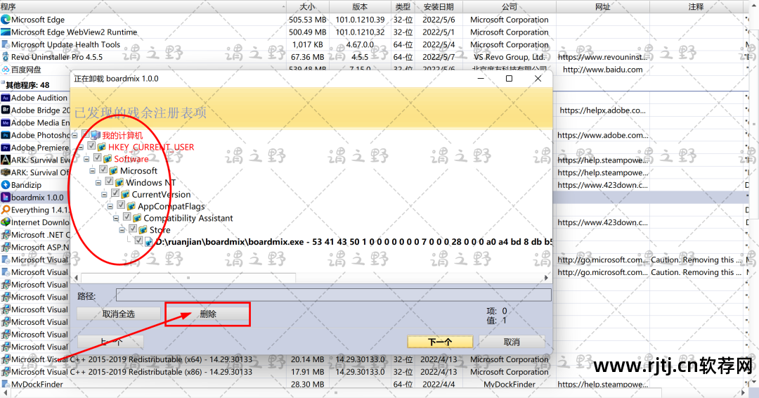Click the Adobe Photoshop icon
The image size is (759, 398).
(6, 136)
